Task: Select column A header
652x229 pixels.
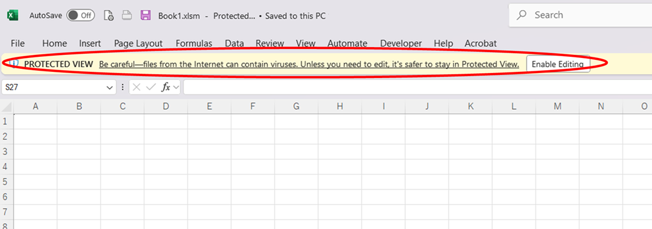Action: (35, 106)
